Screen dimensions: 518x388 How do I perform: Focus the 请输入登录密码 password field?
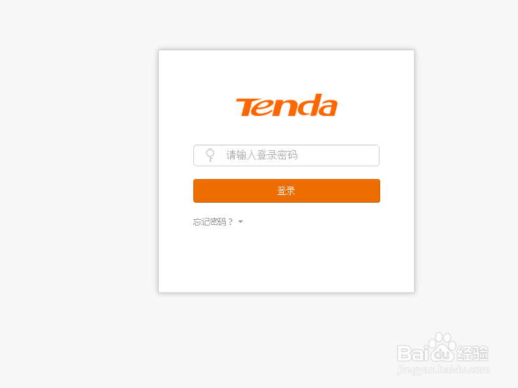(x=286, y=155)
